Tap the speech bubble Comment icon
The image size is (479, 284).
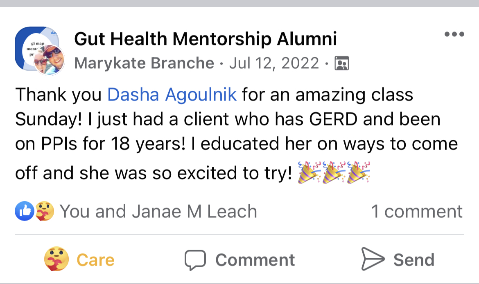pos(195,260)
